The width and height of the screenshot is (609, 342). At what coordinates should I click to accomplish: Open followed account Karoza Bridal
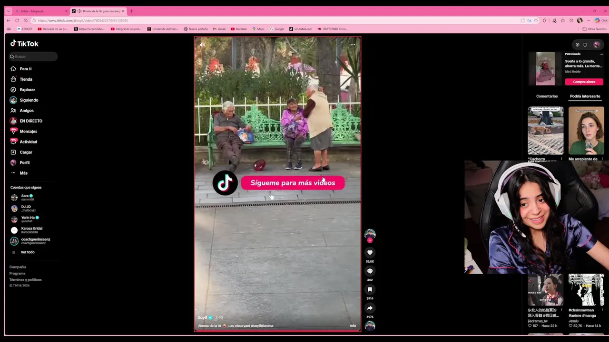coord(27,230)
